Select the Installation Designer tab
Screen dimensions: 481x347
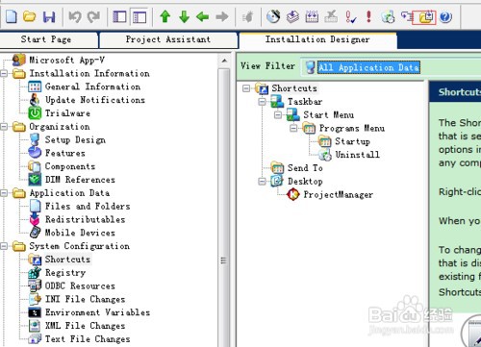317,39
